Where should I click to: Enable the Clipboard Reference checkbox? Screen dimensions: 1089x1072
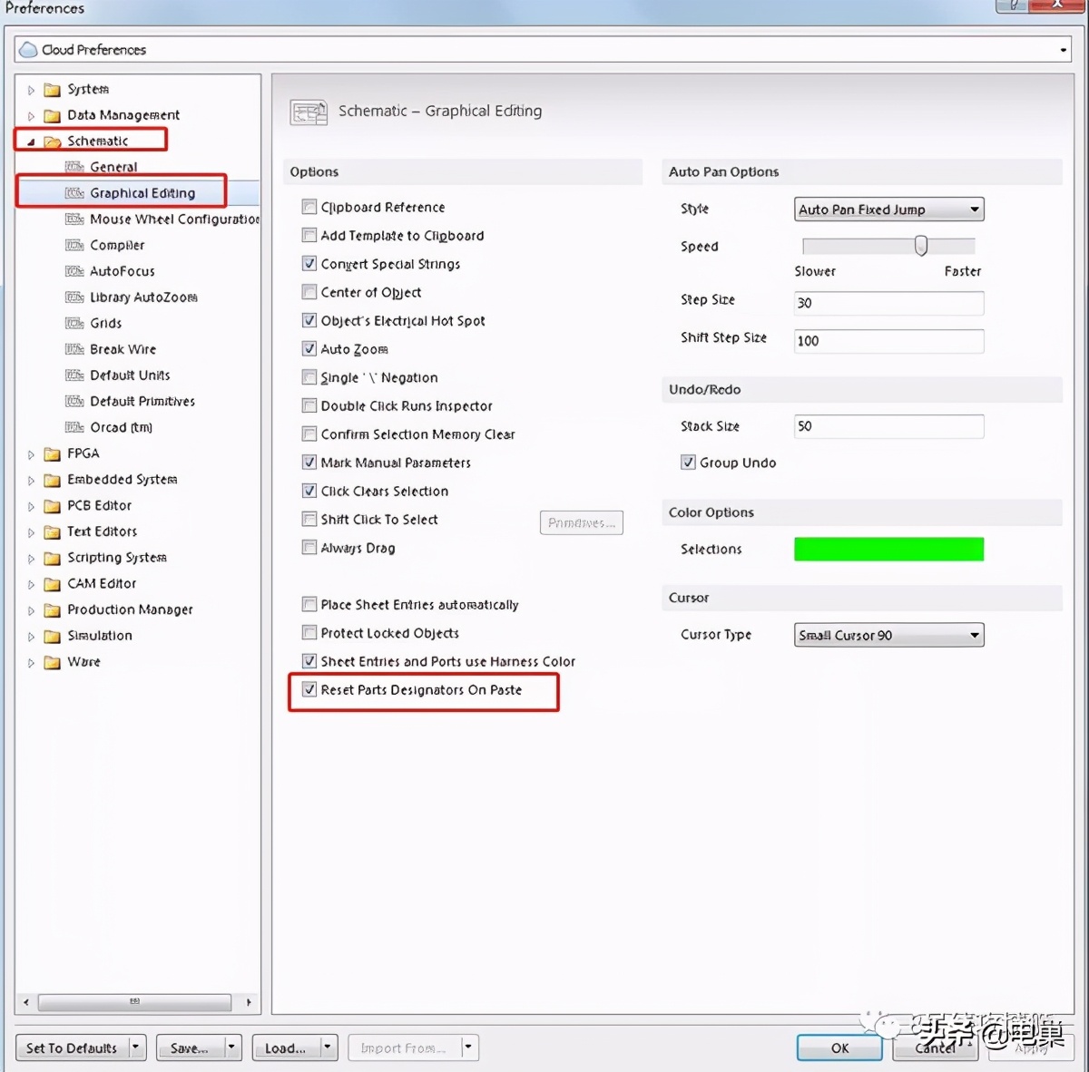(309, 207)
